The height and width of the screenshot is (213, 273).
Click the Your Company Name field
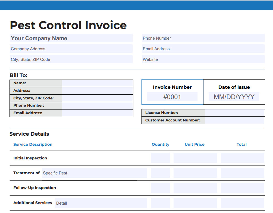[71, 38]
